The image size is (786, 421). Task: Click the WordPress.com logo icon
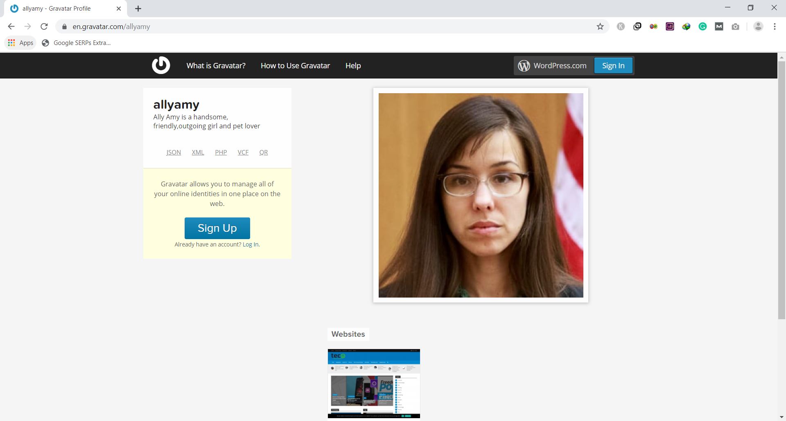click(x=524, y=66)
